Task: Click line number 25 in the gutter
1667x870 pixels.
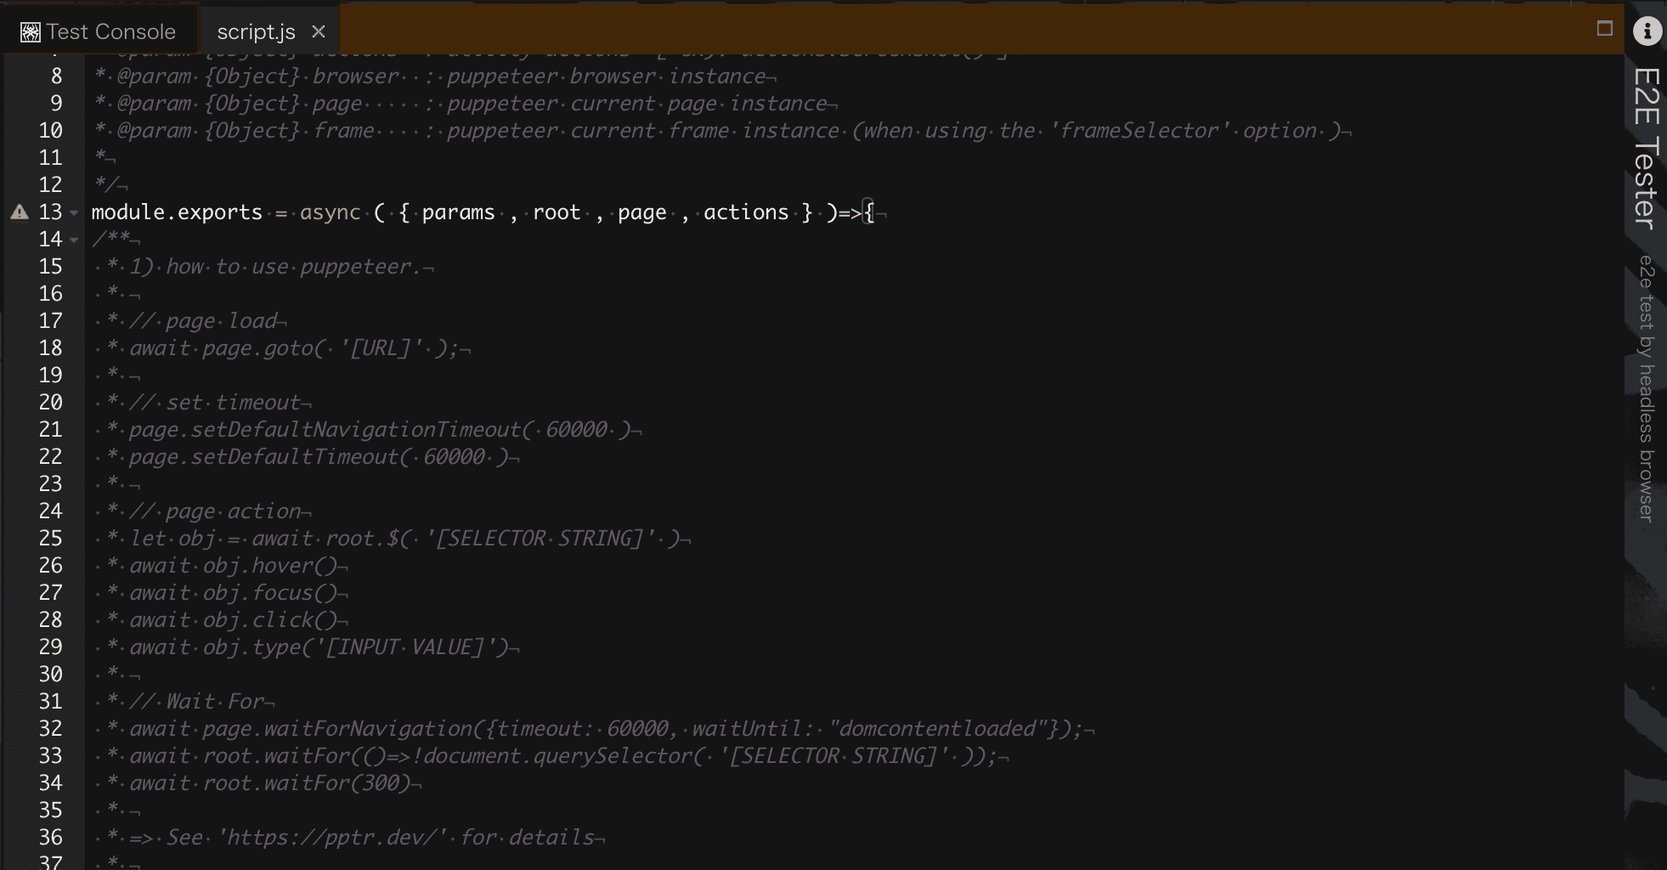Action: click(50, 538)
